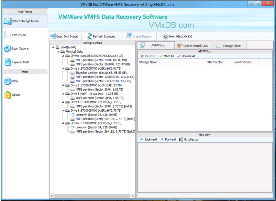
Task: Select the NTFS partition labeled [bak2]
Action: tap(105, 132)
